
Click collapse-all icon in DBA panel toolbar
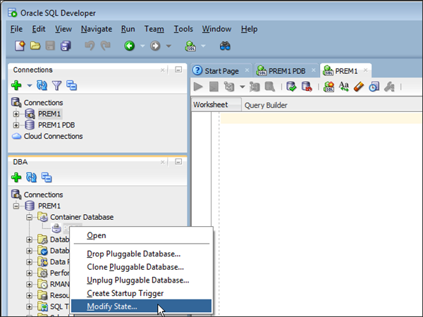coord(47,178)
